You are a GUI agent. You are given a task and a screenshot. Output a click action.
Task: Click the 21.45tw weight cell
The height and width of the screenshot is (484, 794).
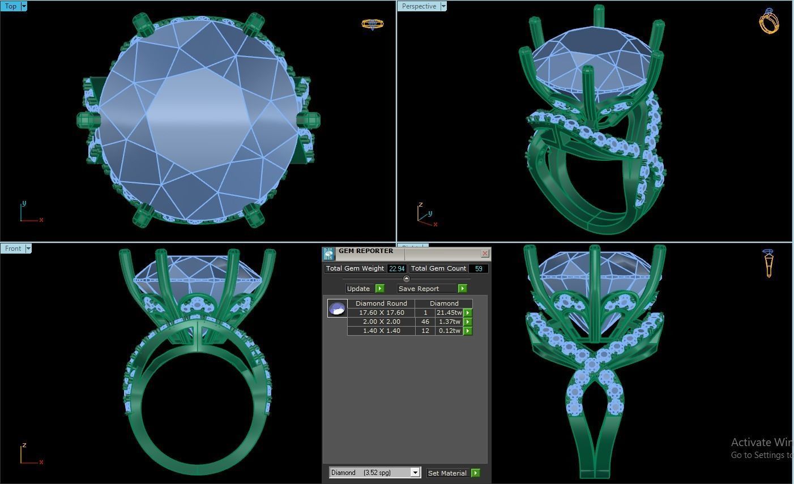pos(449,312)
